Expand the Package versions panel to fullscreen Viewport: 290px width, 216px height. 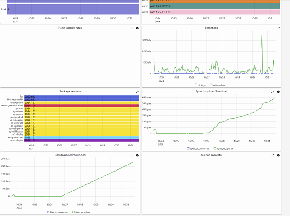(137, 92)
